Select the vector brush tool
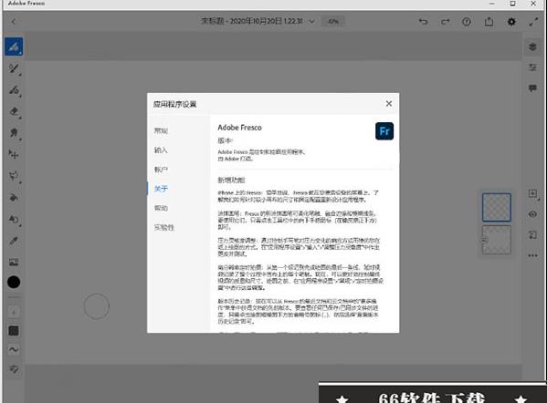Viewport: 547px width, 403px height. tap(14, 90)
